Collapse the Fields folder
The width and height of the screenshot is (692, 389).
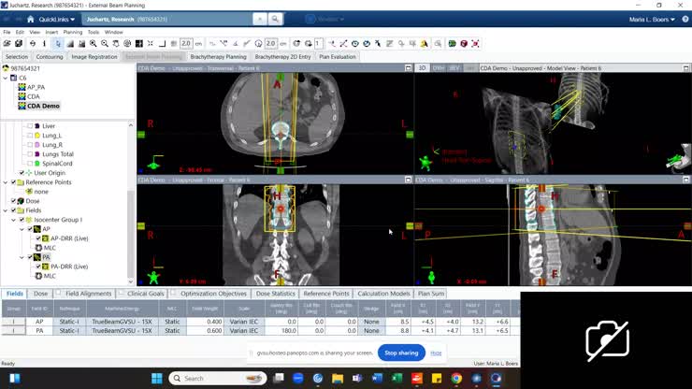pos(6,210)
